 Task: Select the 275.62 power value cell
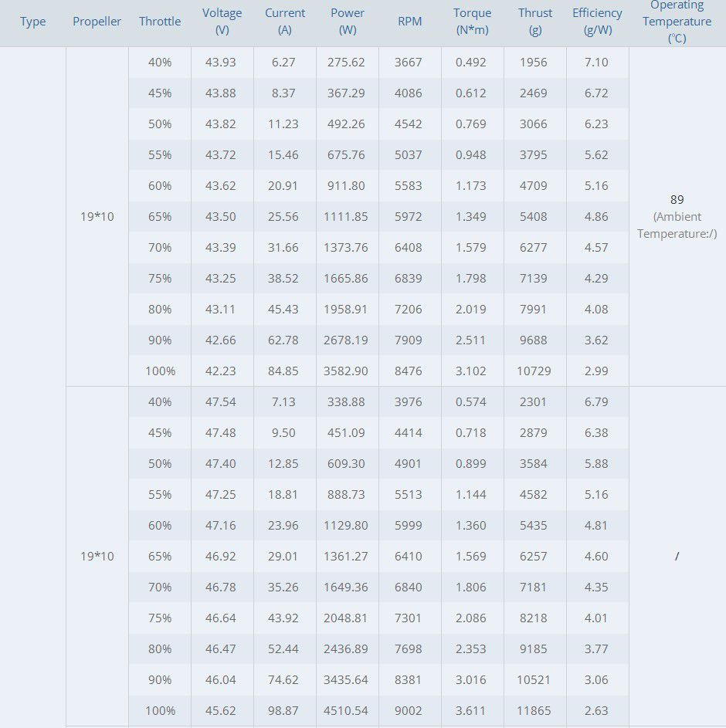tap(347, 63)
